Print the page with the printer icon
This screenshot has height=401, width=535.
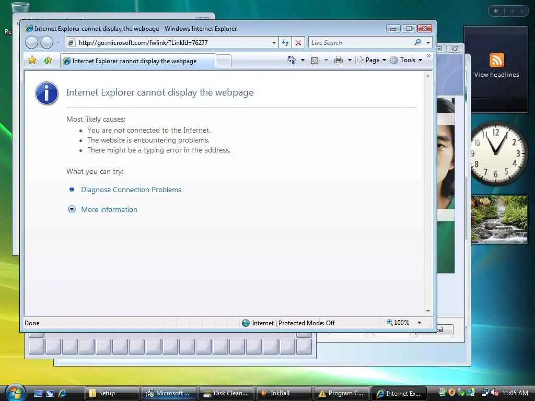pyautogui.click(x=339, y=61)
